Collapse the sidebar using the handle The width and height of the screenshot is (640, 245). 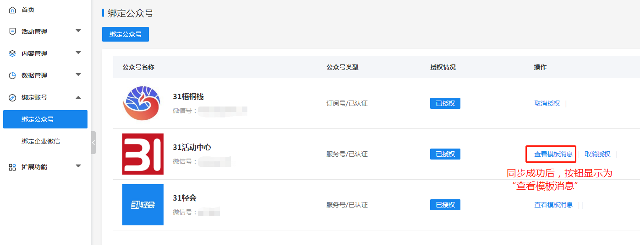[x=93, y=143]
